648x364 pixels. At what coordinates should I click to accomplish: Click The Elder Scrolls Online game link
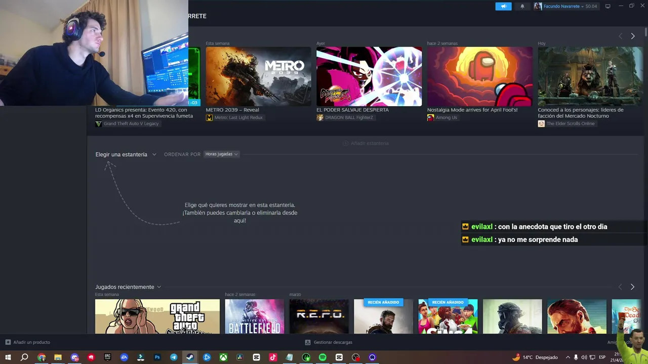point(571,123)
